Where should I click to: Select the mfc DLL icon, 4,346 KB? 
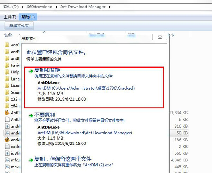pyautogui.click(x=7, y=160)
